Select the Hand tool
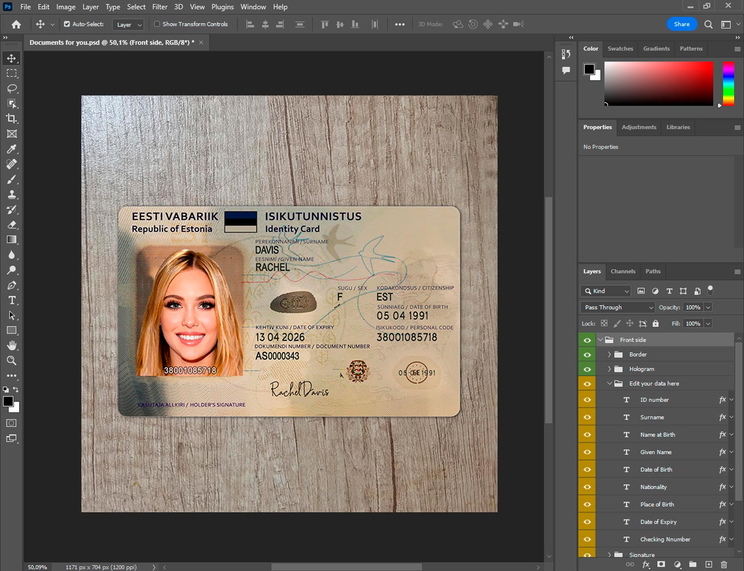744x571 pixels. tap(12, 345)
